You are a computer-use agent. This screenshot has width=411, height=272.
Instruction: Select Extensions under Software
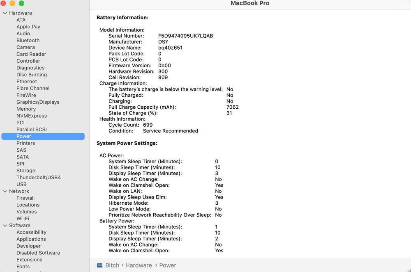tap(29, 259)
